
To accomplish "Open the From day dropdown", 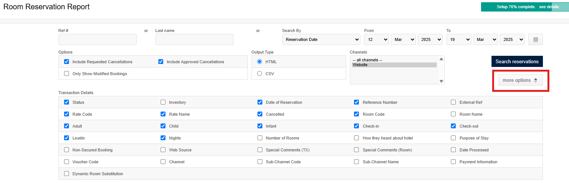I will (376, 39).
